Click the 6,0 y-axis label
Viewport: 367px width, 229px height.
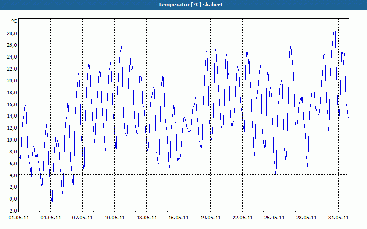coord(13,163)
